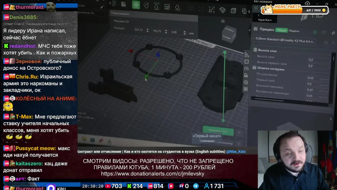Viewport: 337px width, 190px height.
Task: Click the green Нарезать стол slice button
Action: (x=218, y=131)
